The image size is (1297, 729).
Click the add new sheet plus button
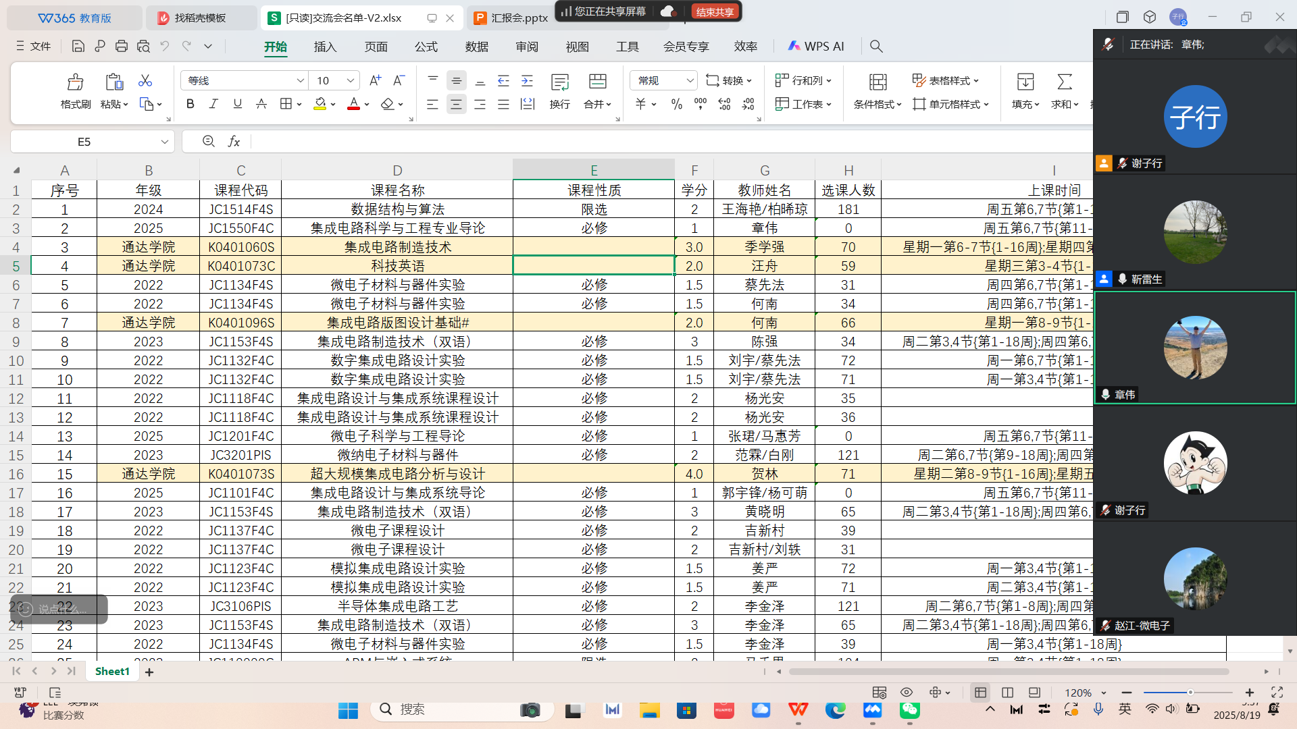[149, 672]
